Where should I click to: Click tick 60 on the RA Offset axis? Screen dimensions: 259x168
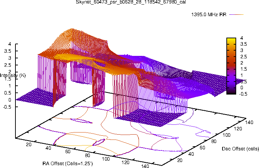[x=68, y=151]
